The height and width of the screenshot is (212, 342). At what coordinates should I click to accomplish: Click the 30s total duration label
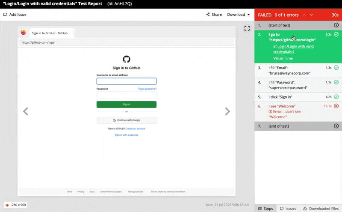(x=335, y=15)
